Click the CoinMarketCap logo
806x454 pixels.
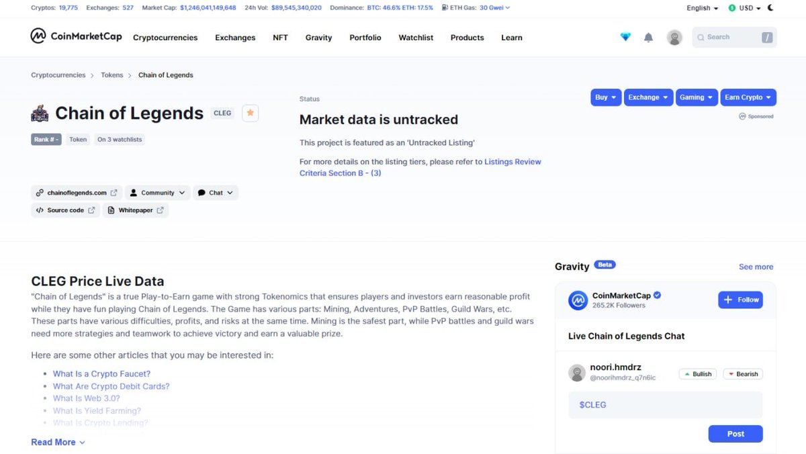click(76, 36)
